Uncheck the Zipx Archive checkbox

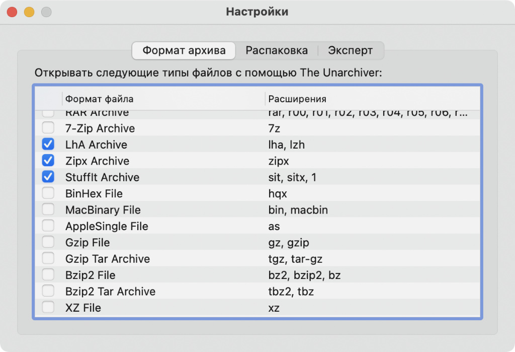point(48,161)
